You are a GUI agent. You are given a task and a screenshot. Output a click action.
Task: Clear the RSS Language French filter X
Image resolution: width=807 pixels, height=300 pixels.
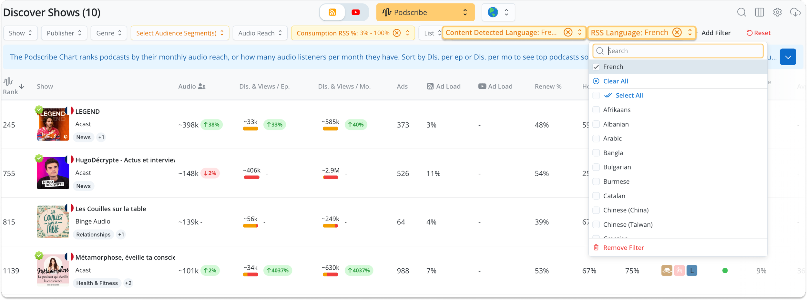coord(677,32)
